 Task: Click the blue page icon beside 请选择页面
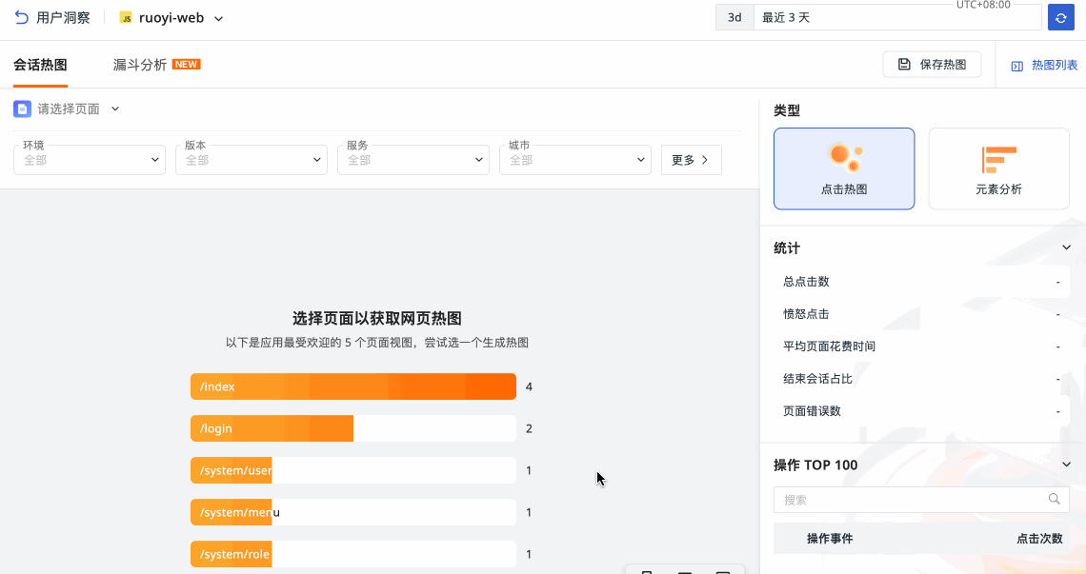pyautogui.click(x=22, y=109)
